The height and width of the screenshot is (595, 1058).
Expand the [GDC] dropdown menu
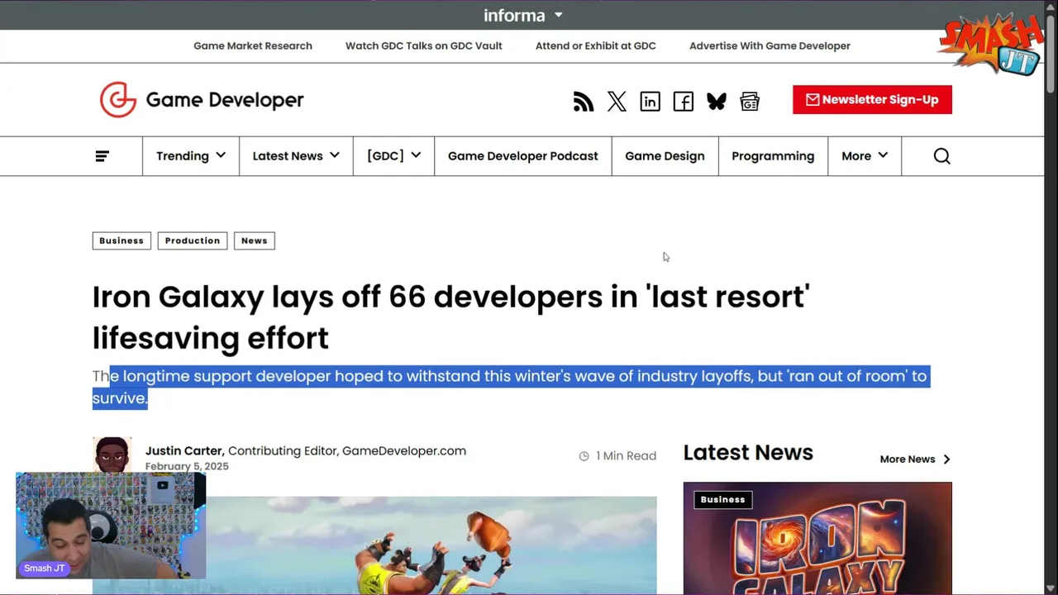coord(393,156)
